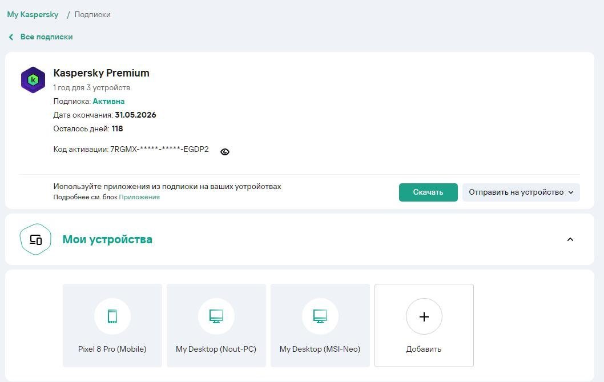Click the remaining days value 118

(118, 128)
